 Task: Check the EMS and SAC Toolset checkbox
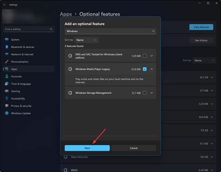coord(145,56)
